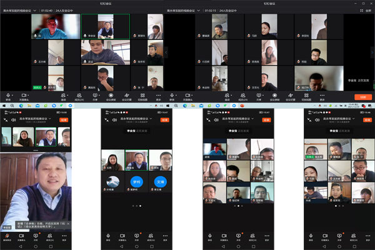Dismiss the tooltip with its X in leftmost phone
The width and height of the screenshot is (375, 250).
point(67,224)
